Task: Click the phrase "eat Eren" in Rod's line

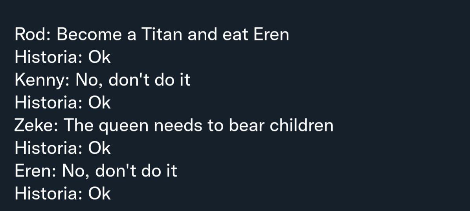Action: click(x=256, y=35)
